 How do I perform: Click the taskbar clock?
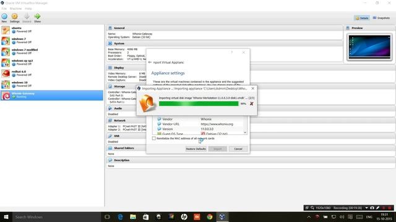coord(384,216)
